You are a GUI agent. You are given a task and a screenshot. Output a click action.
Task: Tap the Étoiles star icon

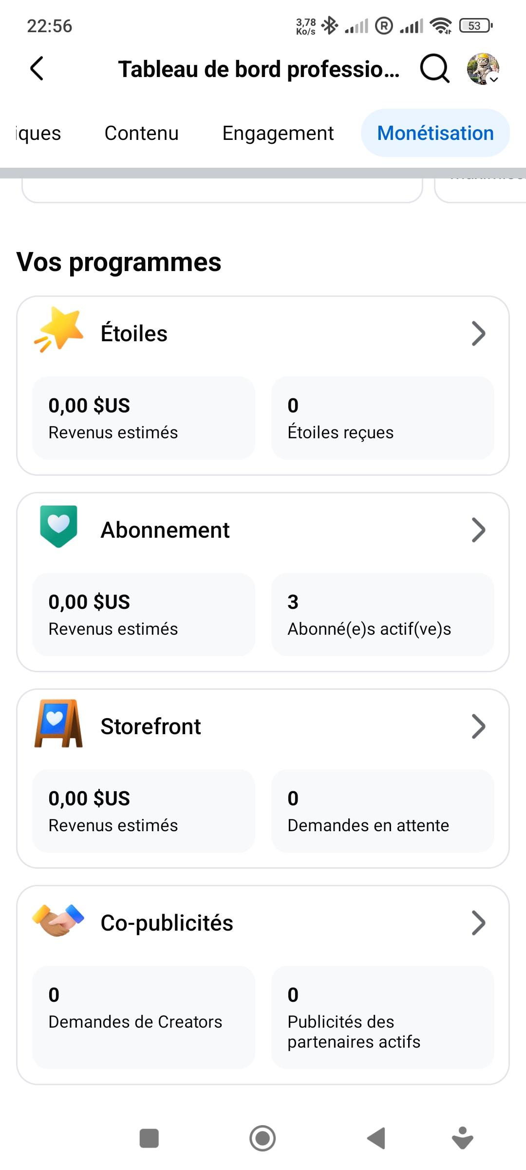click(x=58, y=330)
